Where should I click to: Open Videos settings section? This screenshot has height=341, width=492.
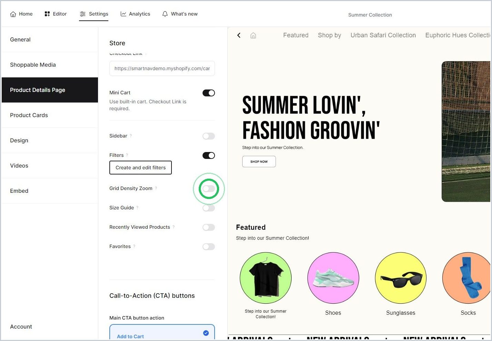coord(50,165)
